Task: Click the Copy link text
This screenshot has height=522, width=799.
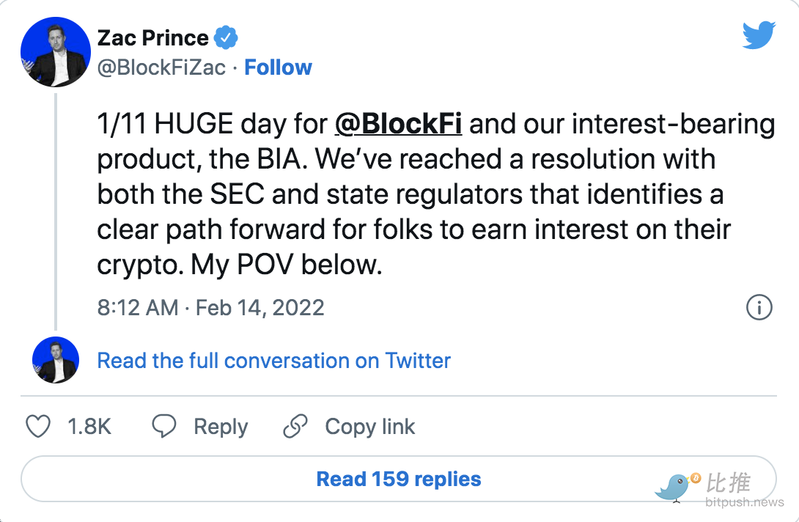Action: 370,427
